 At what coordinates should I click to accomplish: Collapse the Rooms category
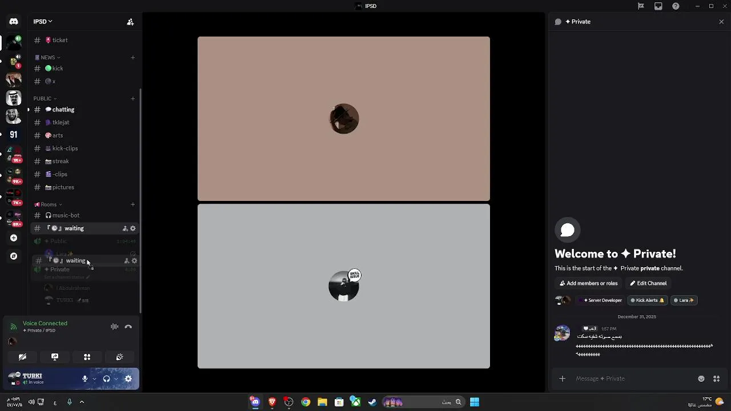tap(48, 204)
